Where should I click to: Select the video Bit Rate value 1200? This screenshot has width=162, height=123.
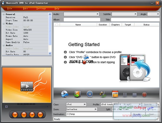(x=26, y=33)
